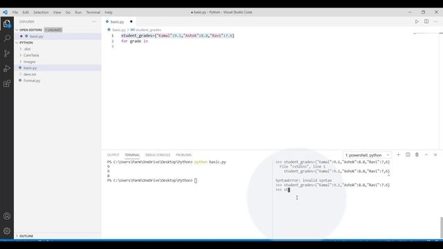443x249 pixels.
Task: Open dem.txt in the file tree
Action: pos(30,74)
